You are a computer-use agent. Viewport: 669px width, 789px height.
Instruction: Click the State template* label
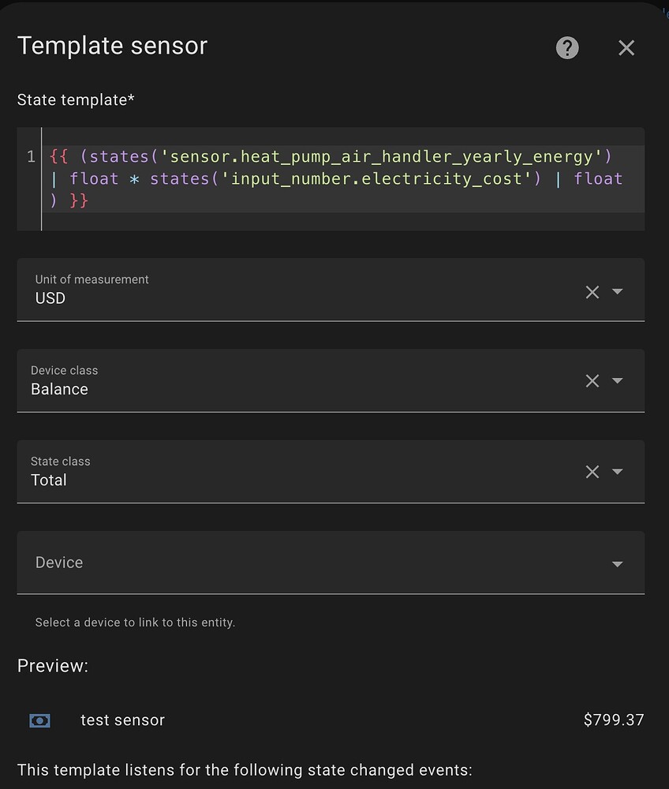pyautogui.click(x=76, y=99)
